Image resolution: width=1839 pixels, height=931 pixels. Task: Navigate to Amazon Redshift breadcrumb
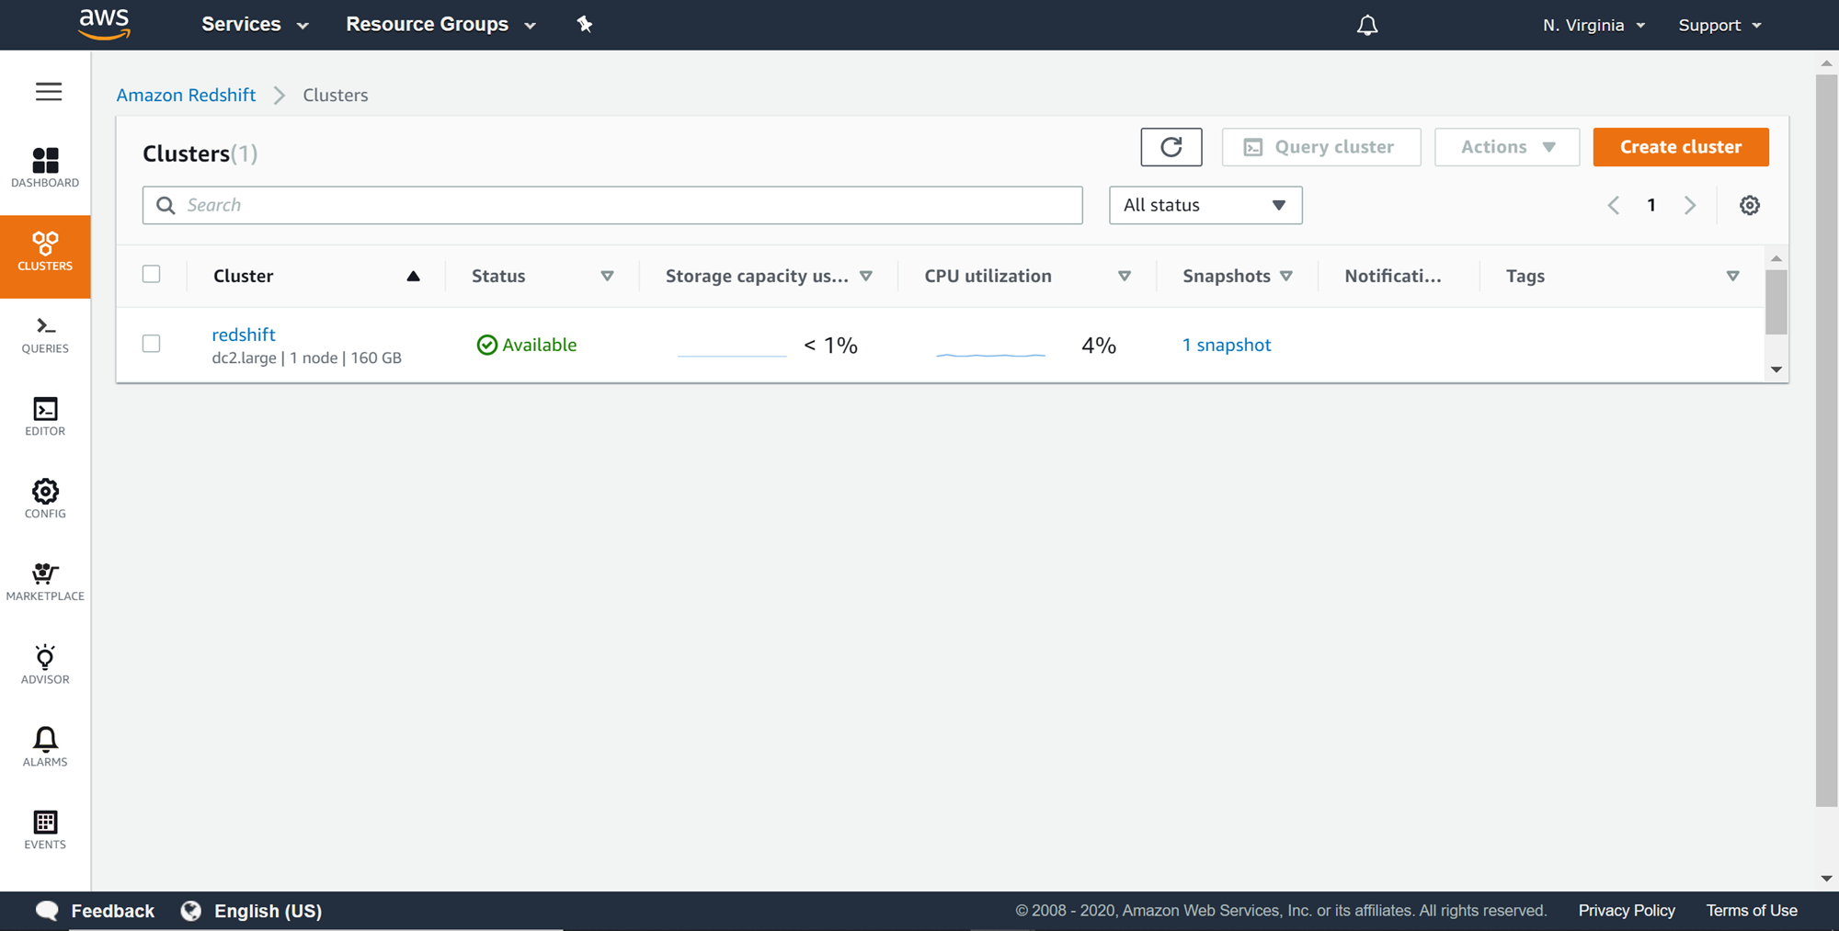186,95
